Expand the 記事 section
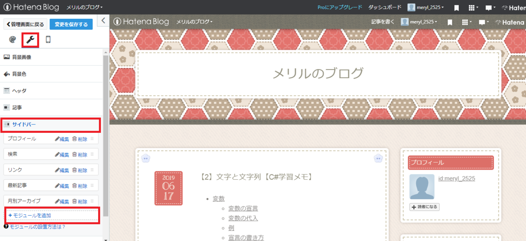526x241 pixels. click(x=51, y=107)
